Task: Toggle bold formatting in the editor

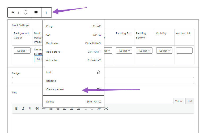Action: point(16,108)
